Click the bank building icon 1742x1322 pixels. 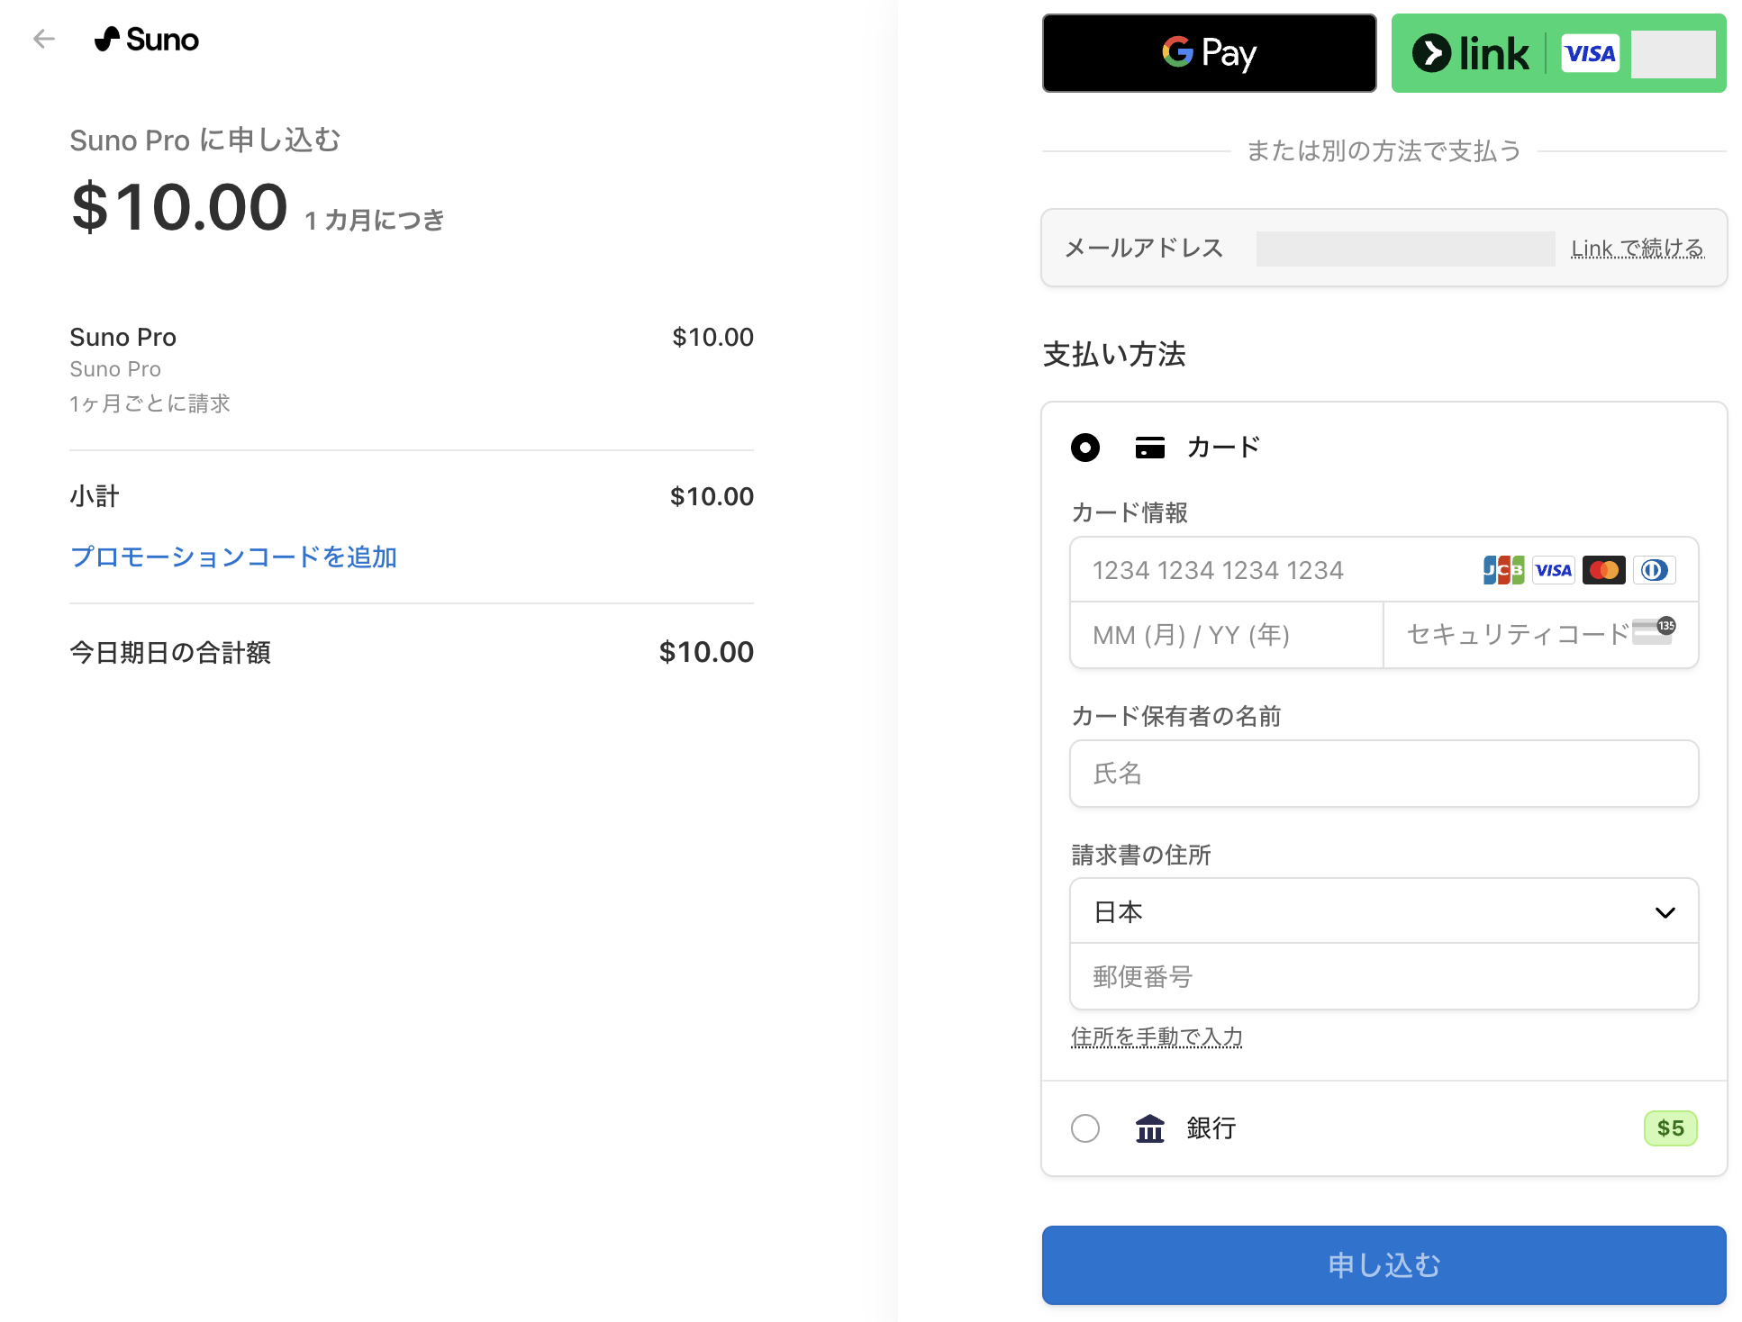1150,1128
